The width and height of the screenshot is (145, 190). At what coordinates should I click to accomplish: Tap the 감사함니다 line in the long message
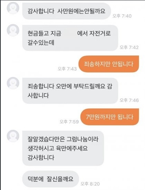[x=41, y=157]
